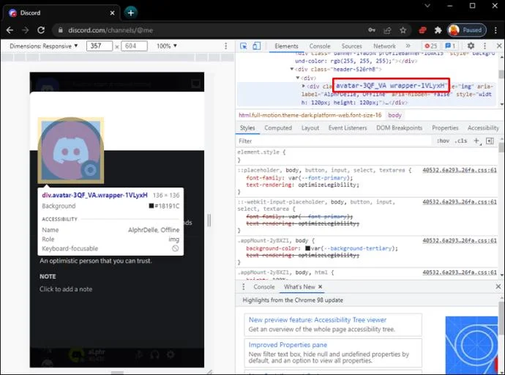The width and height of the screenshot is (505, 375).
Task: Open the 100% zoom dropdown
Action: click(167, 46)
